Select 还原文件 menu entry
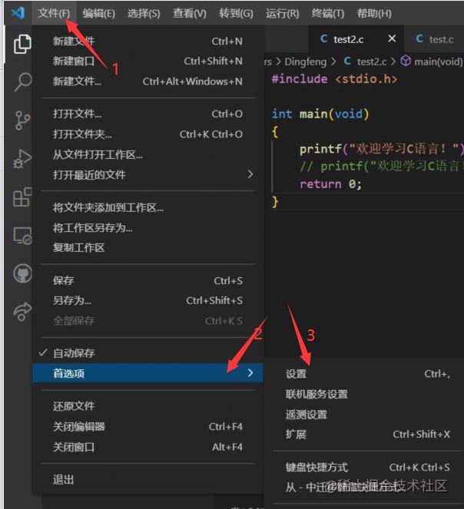The image size is (464, 509). point(147,406)
